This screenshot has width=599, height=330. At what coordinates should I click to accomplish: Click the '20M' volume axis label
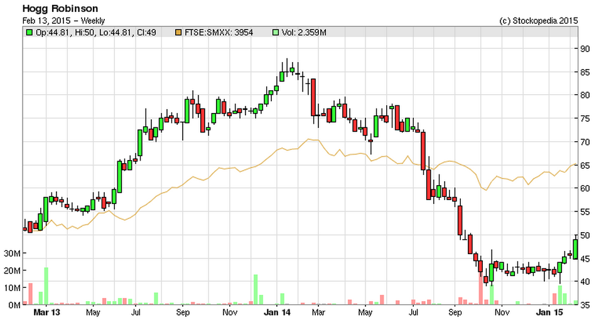coord(12,270)
